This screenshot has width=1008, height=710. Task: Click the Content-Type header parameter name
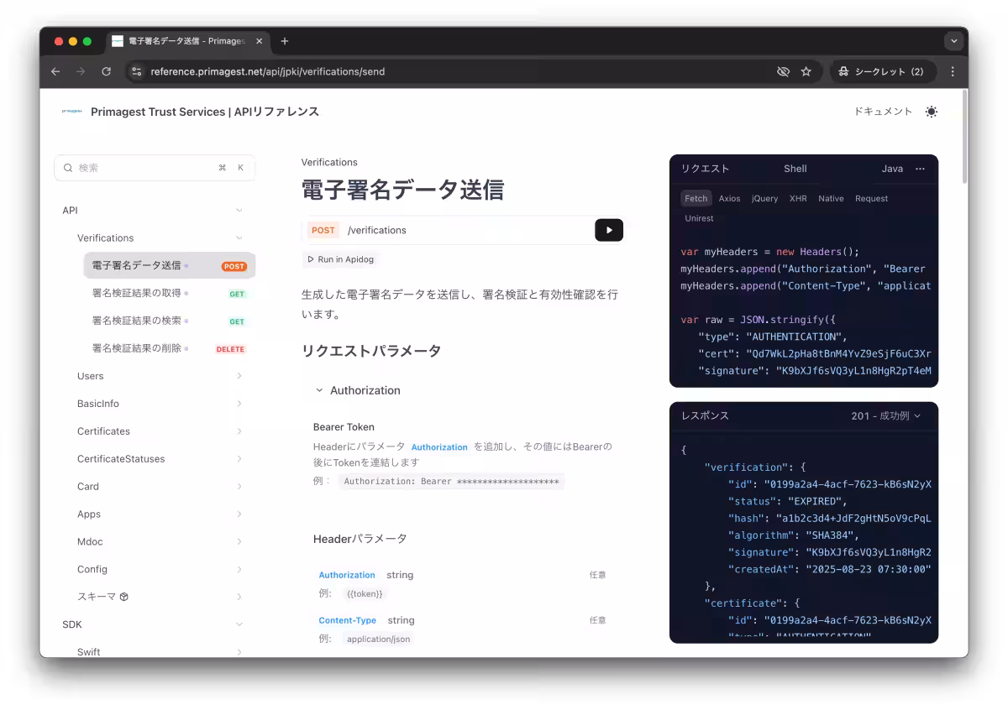click(348, 620)
